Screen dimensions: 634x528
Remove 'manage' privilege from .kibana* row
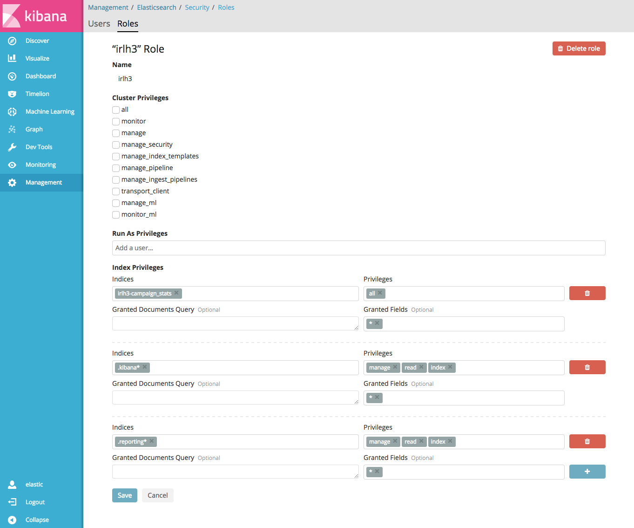tap(395, 367)
